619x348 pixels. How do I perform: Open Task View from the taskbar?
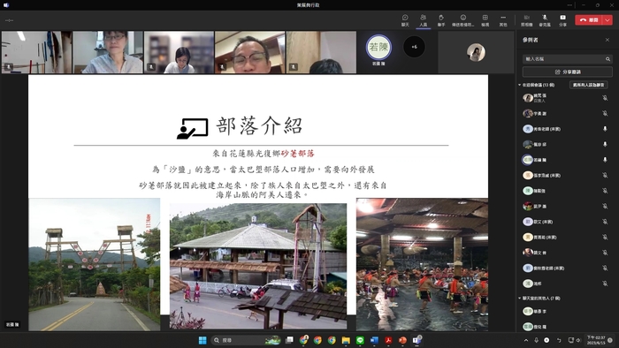click(x=289, y=340)
